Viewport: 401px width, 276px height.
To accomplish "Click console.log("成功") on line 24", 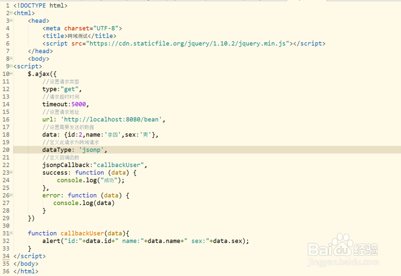I will pyautogui.click(x=91, y=180).
